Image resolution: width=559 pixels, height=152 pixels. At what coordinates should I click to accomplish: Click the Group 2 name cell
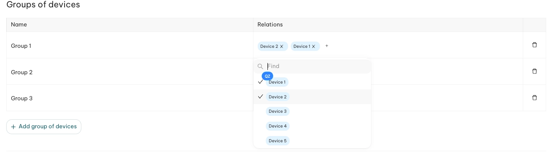coord(130,72)
